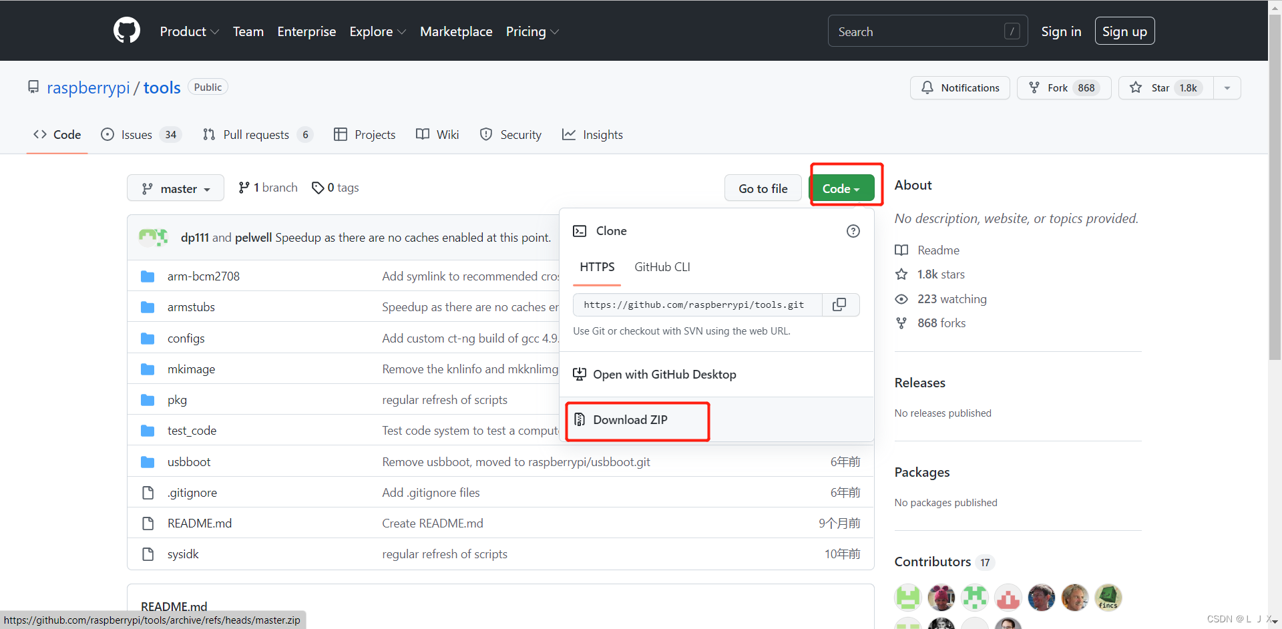
Task: Click the usbboot folder icon
Action: pos(148,462)
